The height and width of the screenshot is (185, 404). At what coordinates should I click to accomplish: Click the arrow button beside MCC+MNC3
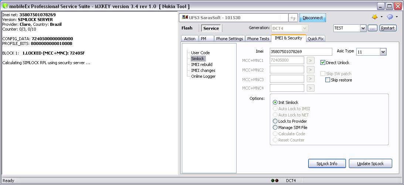[310, 79]
